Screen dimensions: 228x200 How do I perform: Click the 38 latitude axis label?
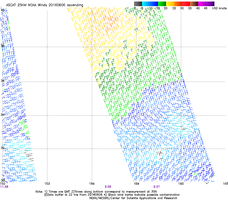click(2, 46)
